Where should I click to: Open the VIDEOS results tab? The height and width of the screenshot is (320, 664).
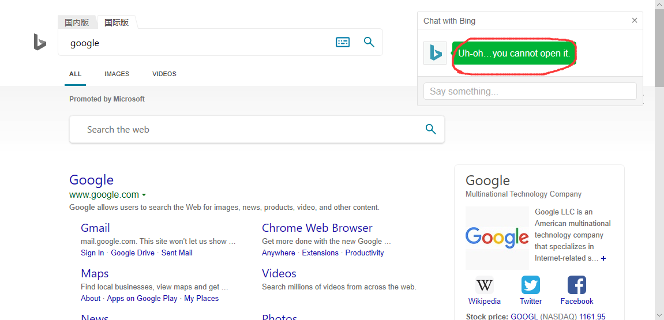164,74
